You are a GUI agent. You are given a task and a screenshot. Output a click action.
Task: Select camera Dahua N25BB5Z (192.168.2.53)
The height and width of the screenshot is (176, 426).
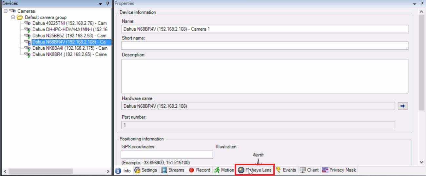click(x=69, y=36)
